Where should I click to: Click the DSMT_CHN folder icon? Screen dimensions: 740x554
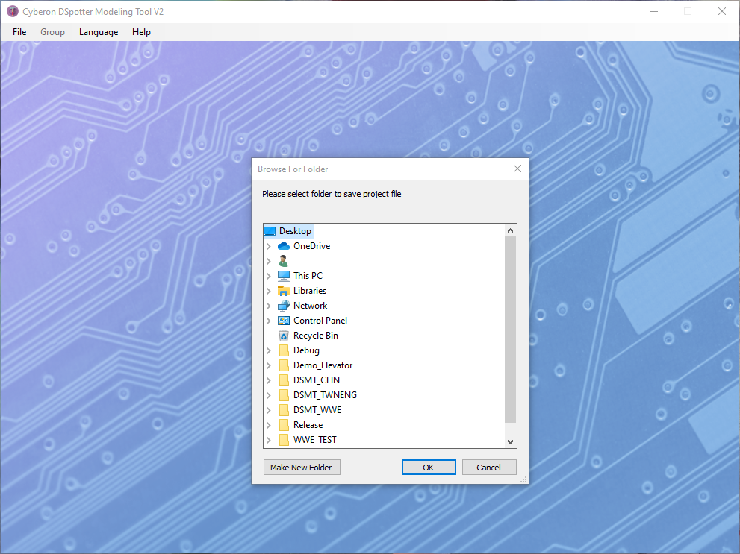pos(284,380)
